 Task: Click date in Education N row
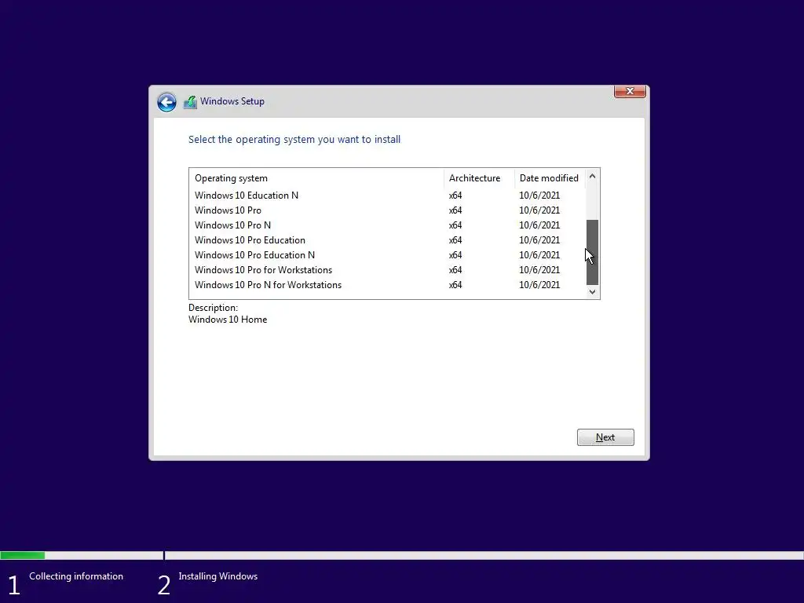tap(539, 196)
